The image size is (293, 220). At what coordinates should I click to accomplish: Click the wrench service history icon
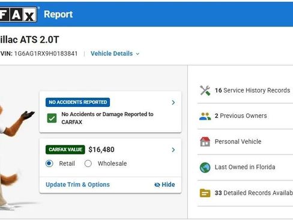click(x=205, y=90)
